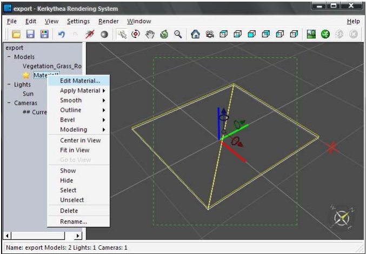This screenshot has width=366, height=254.
Task: Click the tree panel horizontal scrollbar thumb
Action: point(38,236)
